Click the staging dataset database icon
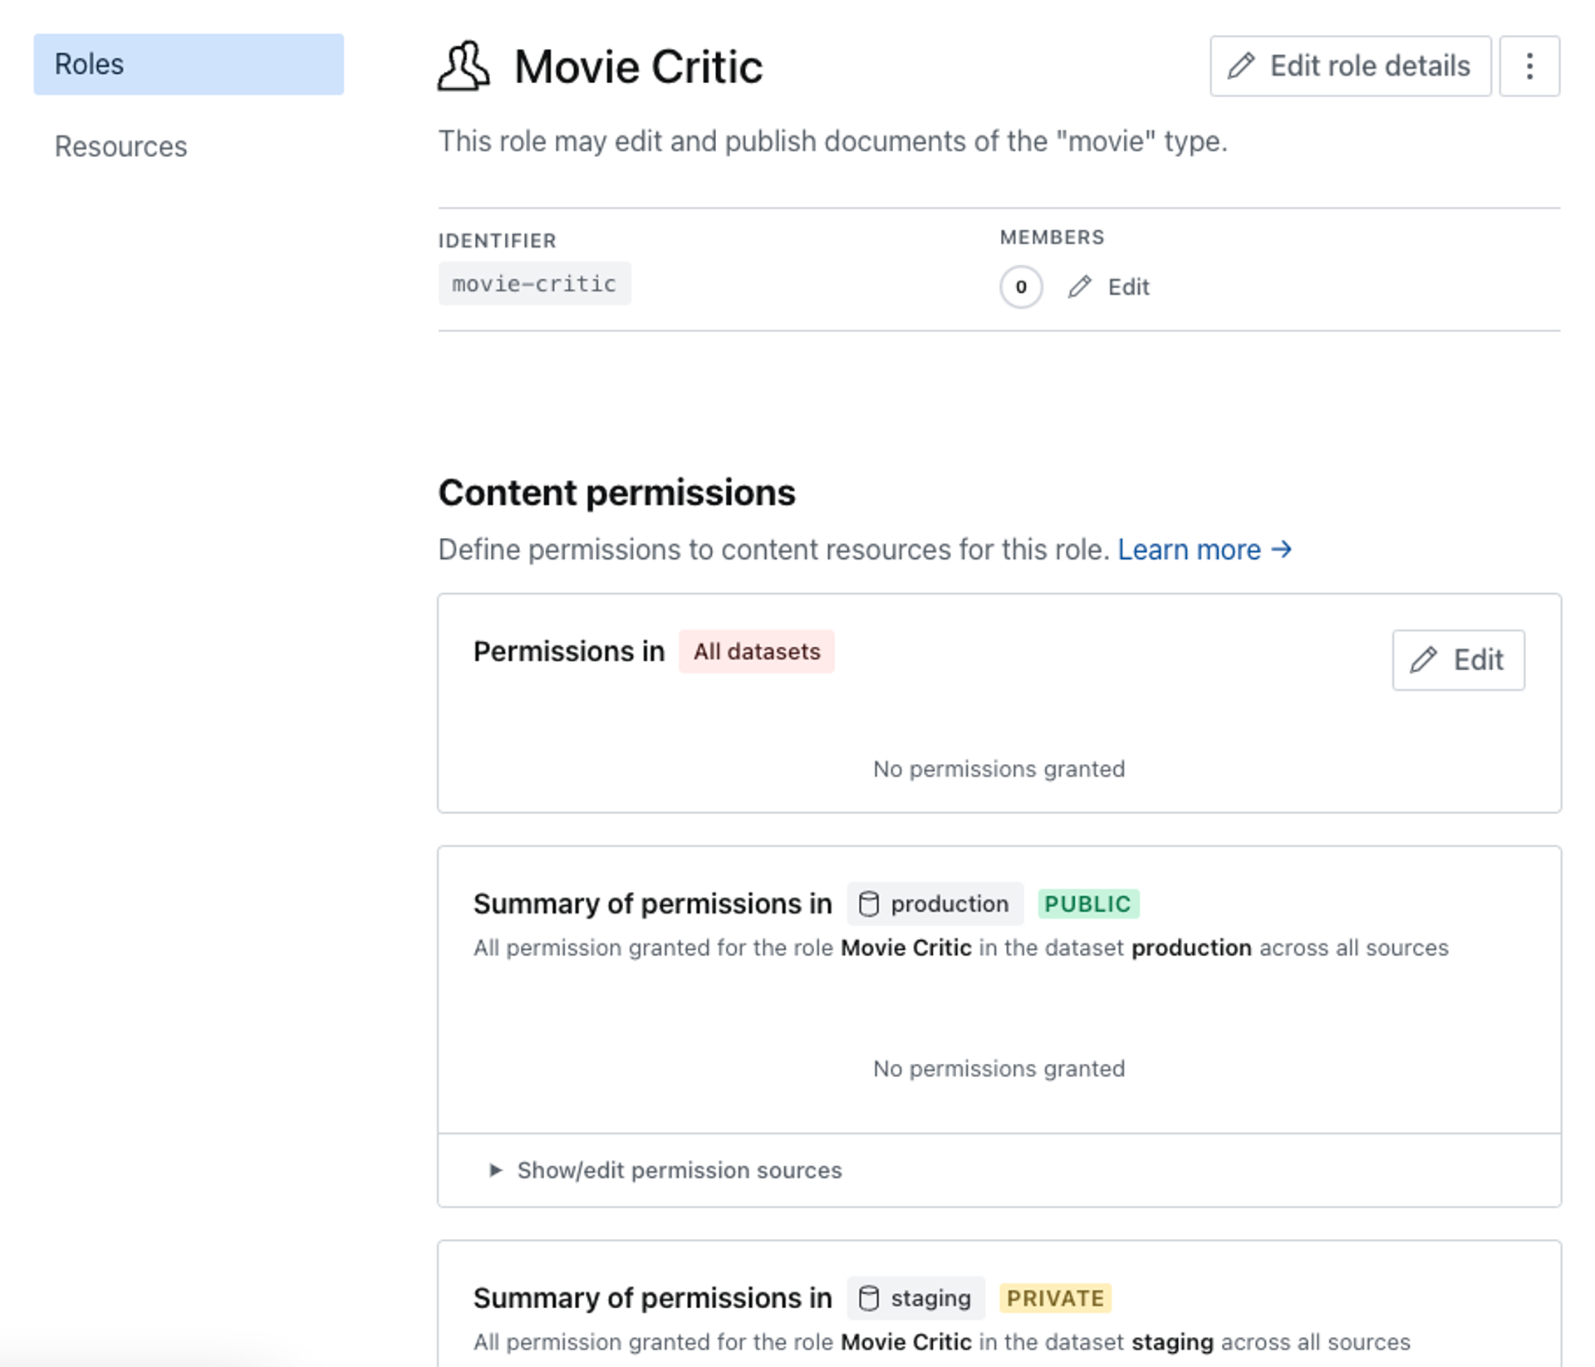 (x=868, y=1298)
